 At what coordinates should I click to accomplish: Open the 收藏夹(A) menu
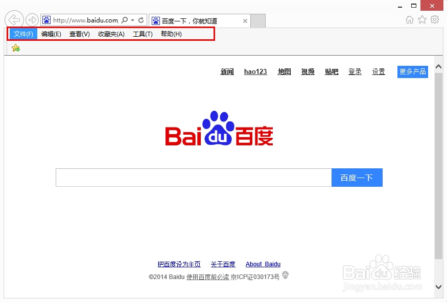(111, 34)
